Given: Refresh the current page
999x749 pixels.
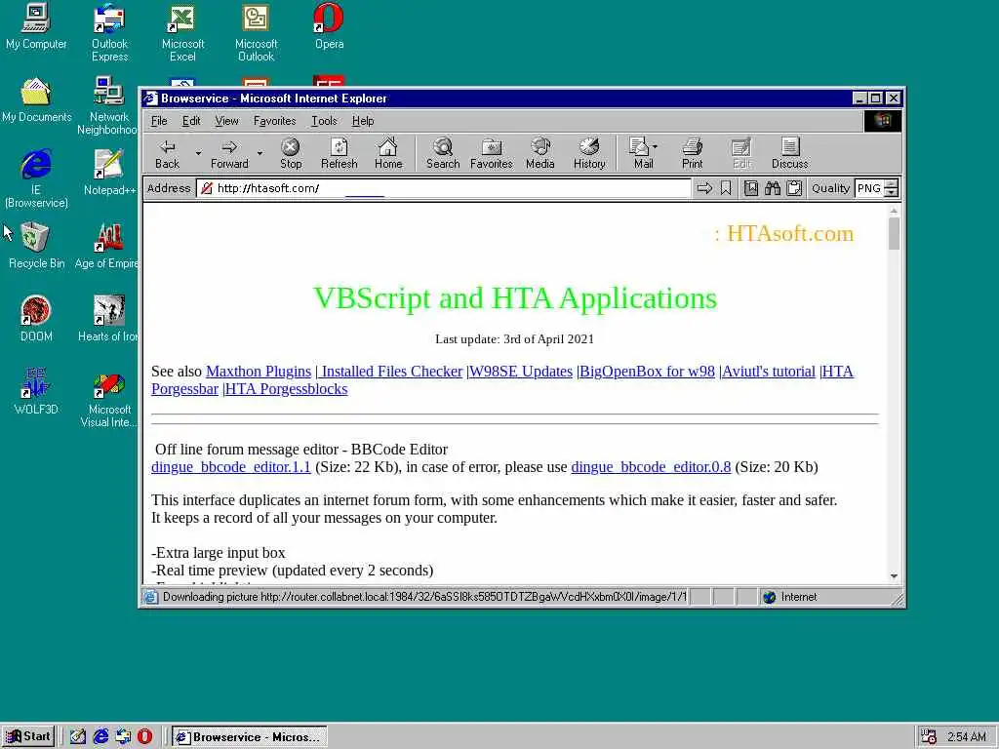Looking at the screenshot, I should pyautogui.click(x=339, y=153).
